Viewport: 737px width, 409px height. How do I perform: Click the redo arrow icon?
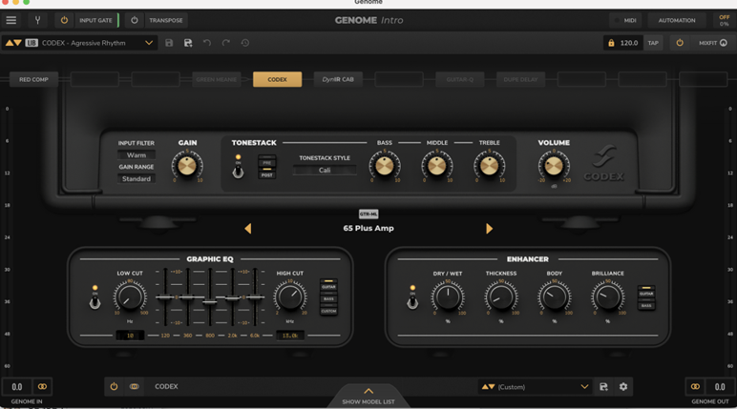(226, 43)
